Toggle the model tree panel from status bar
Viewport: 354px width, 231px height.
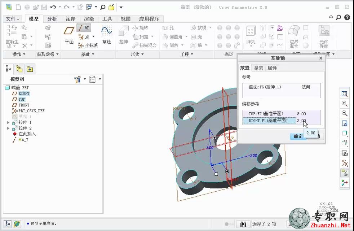[8, 224]
